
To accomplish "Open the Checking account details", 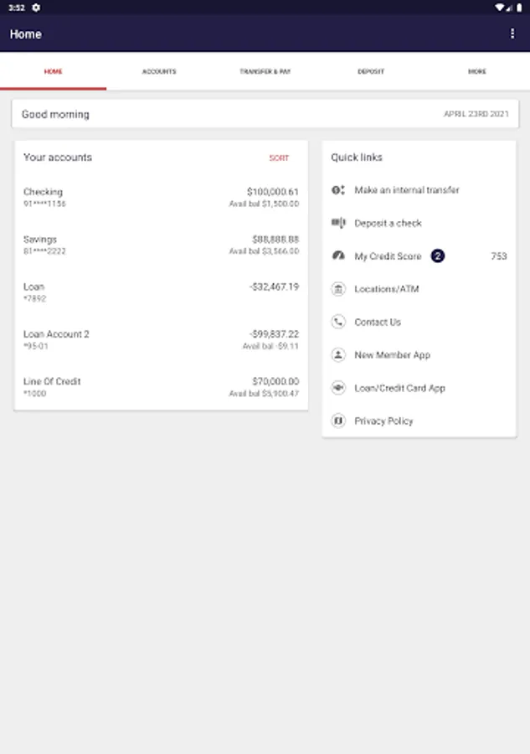I will pos(161,197).
